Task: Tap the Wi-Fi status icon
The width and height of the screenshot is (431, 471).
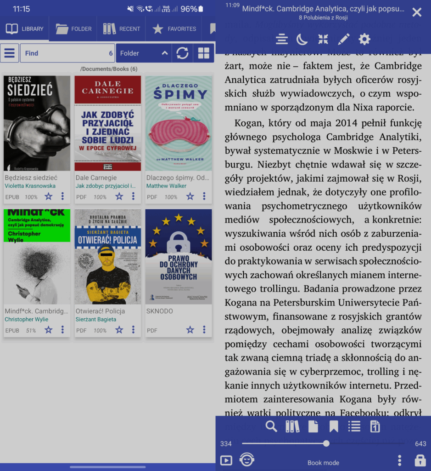Action: pos(140,9)
